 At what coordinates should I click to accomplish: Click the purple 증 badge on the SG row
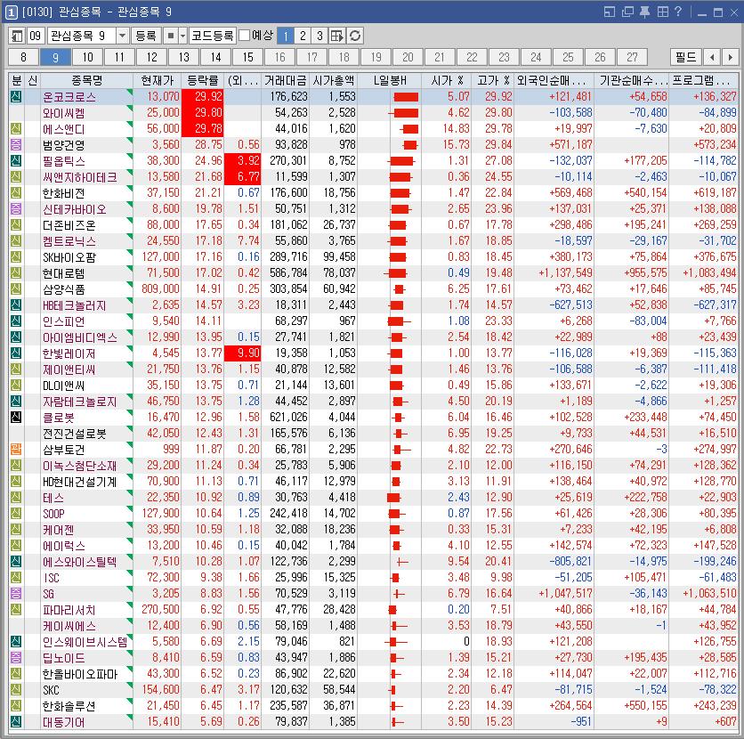(16, 593)
